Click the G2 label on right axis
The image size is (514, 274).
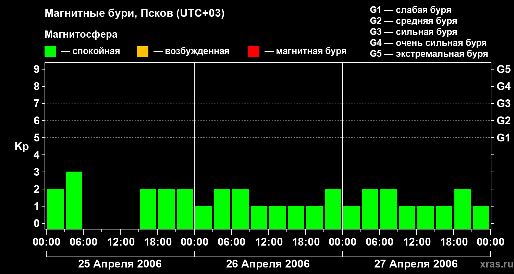[x=503, y=121]
